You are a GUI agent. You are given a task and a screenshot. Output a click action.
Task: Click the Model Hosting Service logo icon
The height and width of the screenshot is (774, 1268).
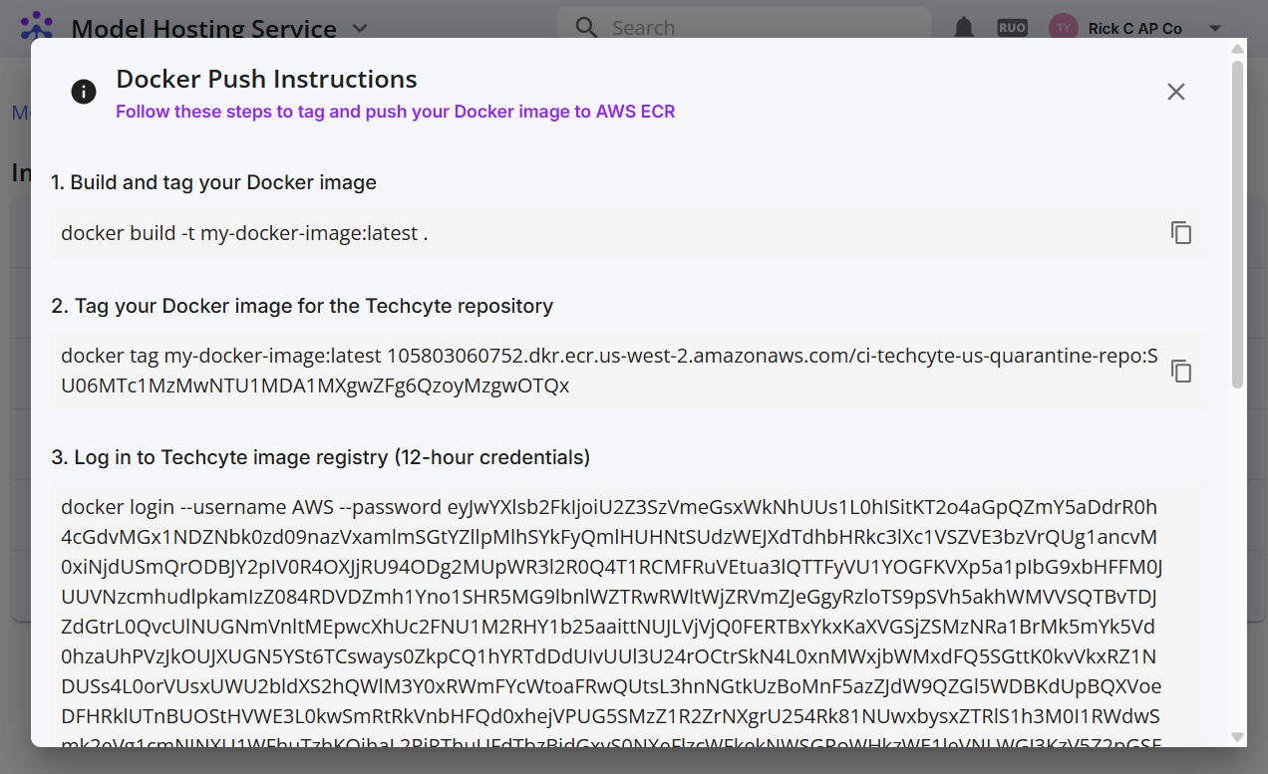click(38, 28)
